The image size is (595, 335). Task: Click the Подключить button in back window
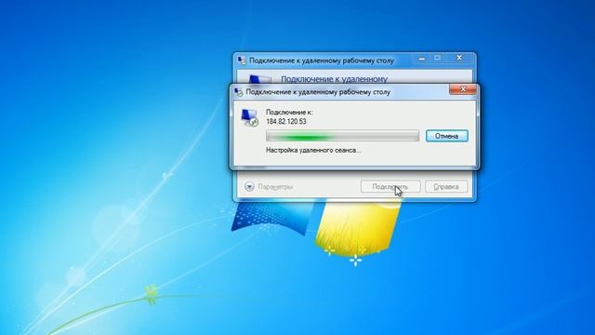click(x=390, y=186)
